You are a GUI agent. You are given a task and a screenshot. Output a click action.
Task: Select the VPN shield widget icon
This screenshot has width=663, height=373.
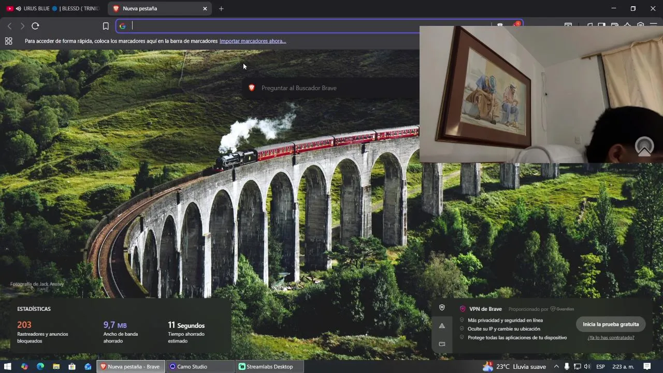click(x=442, y=308)
